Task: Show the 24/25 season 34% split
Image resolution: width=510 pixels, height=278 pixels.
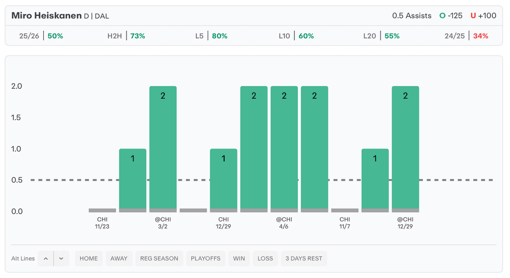Action: (466, 36)
